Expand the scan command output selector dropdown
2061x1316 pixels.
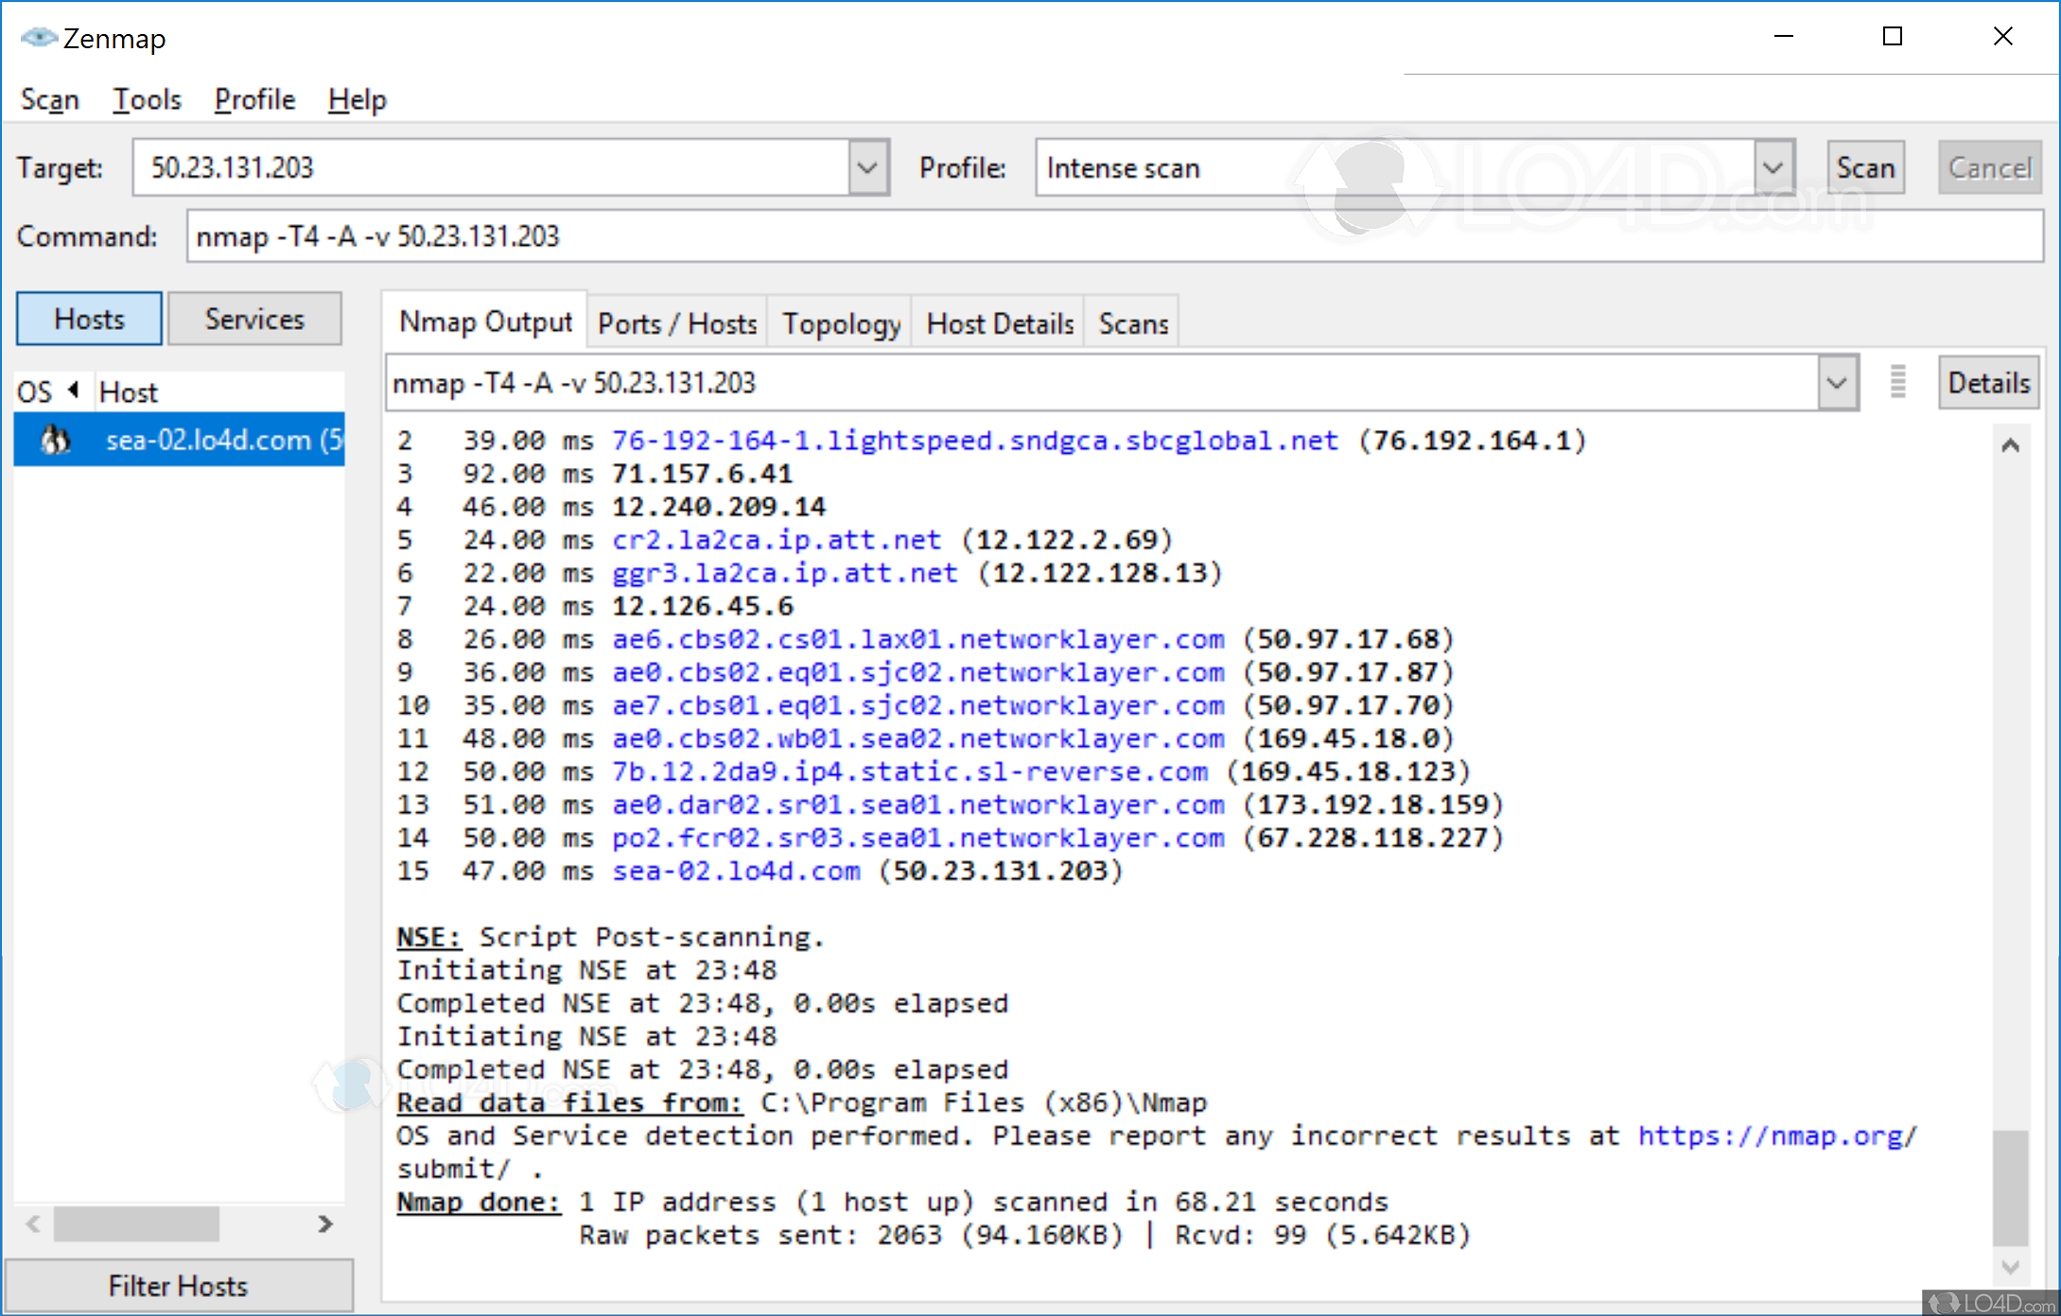coord(1837,383)
